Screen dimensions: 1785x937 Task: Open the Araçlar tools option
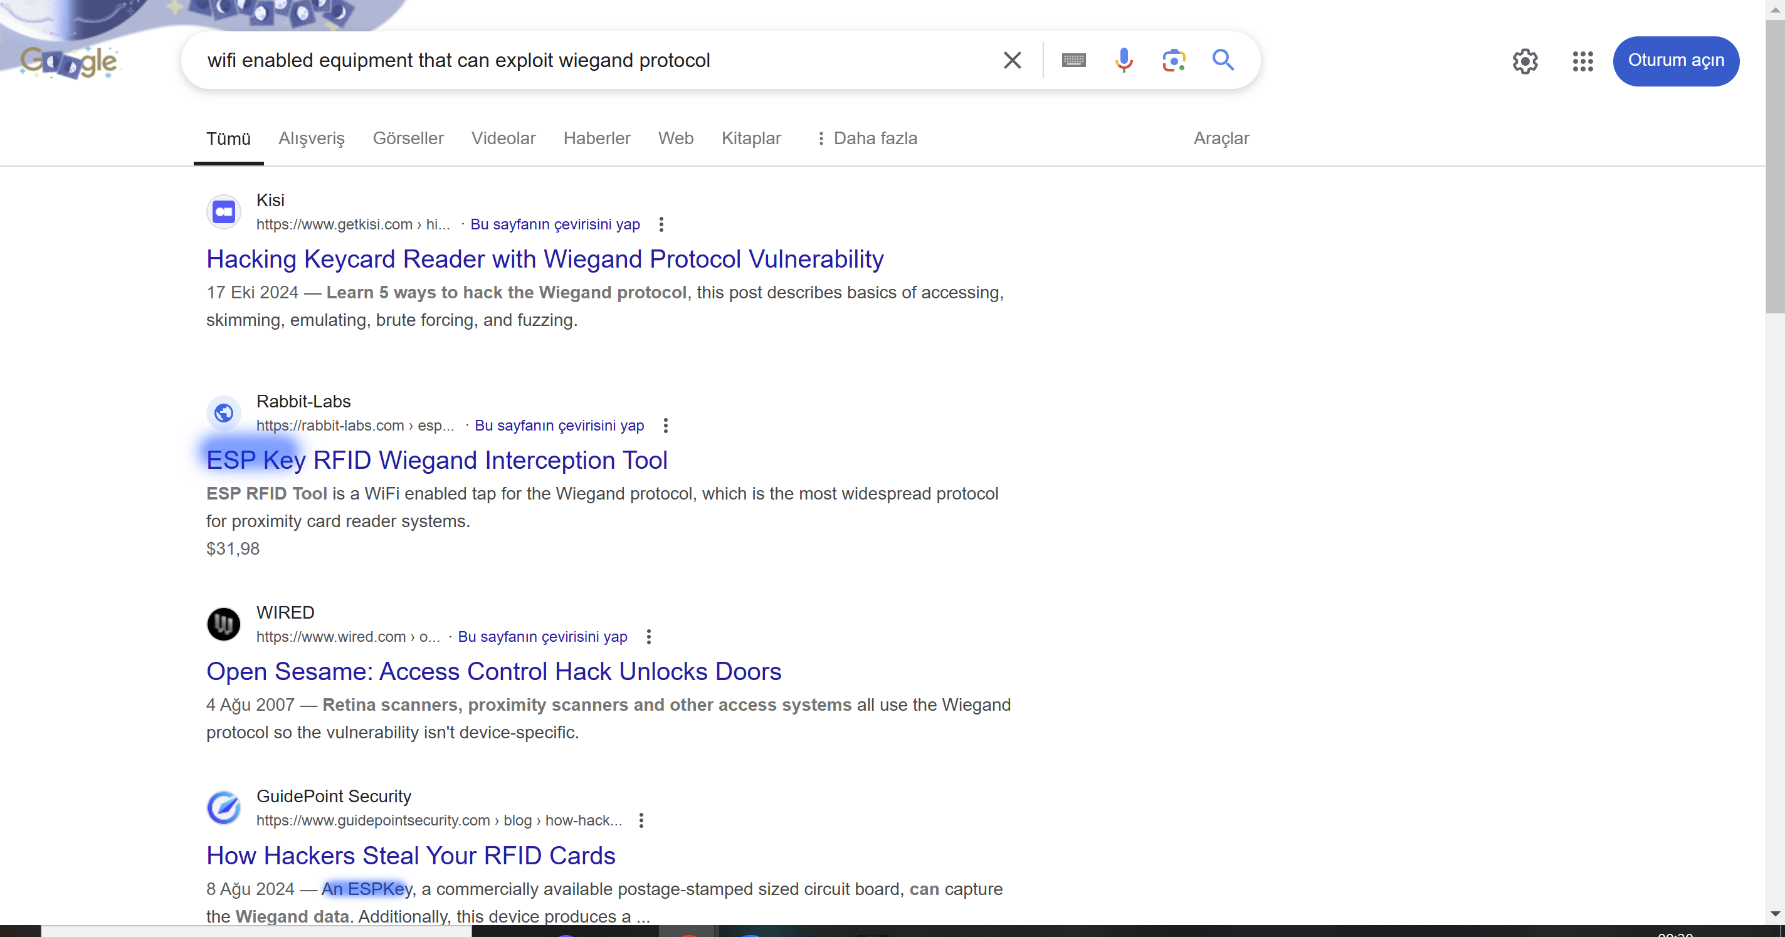click(1220, 139)
